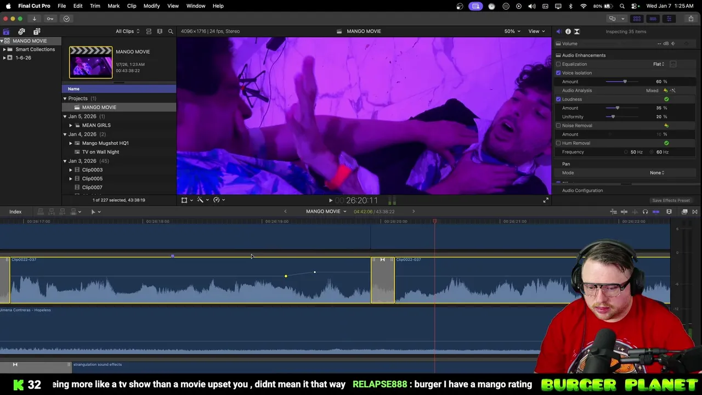This screenshot has height=395, width=702.
Task: Open the equalizer controls icon
Action: [673, 64]
